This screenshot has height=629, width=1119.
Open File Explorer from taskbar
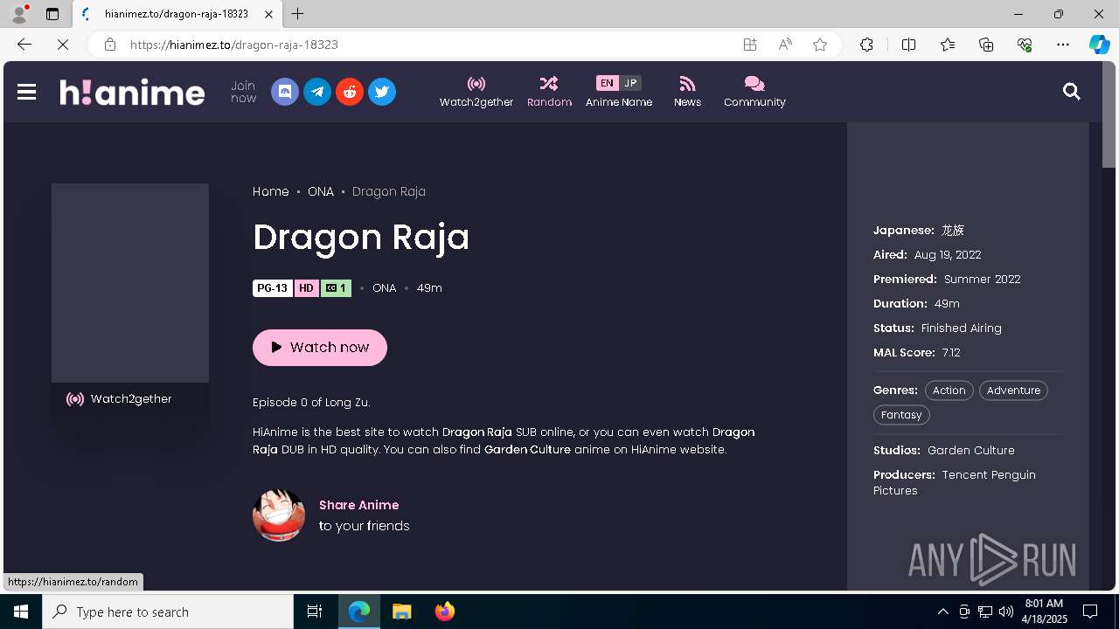[x=402, y=612]
